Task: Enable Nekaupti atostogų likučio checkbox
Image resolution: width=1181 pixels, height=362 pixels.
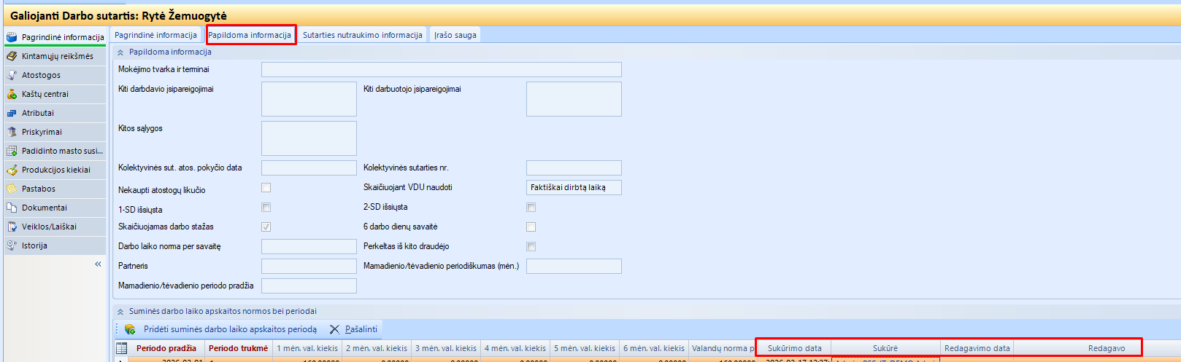Action: [x=266, y=188]
